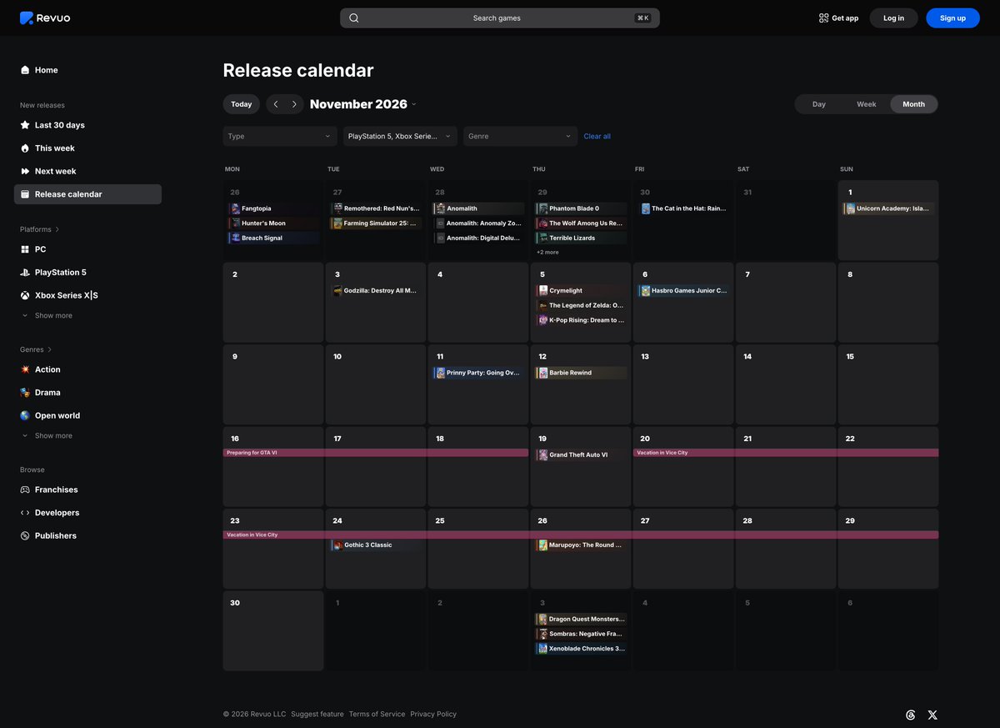This screenshot has width=1000, height=728.
Task: Click Crymelight game thumbnail
Action: pos(542,291)
